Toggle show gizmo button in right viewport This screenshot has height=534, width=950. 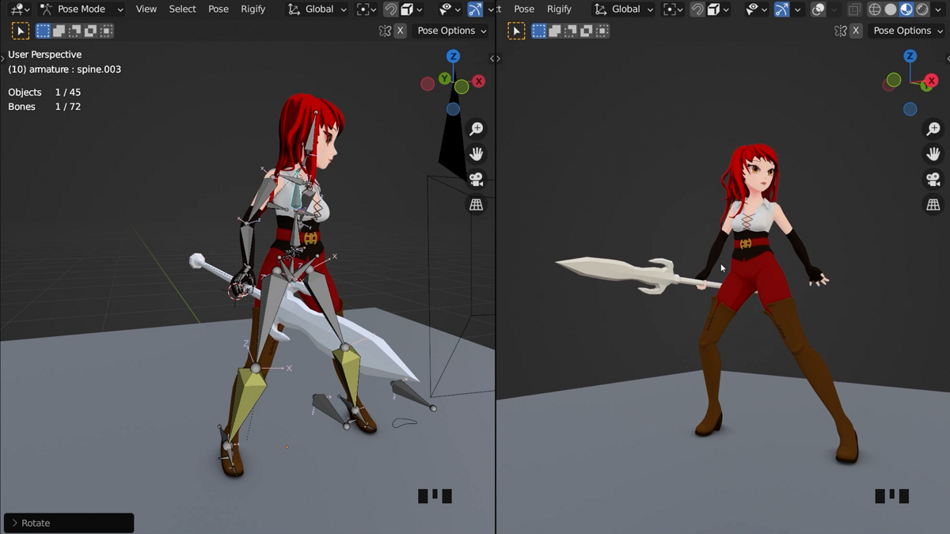click(x=781, y=9)
